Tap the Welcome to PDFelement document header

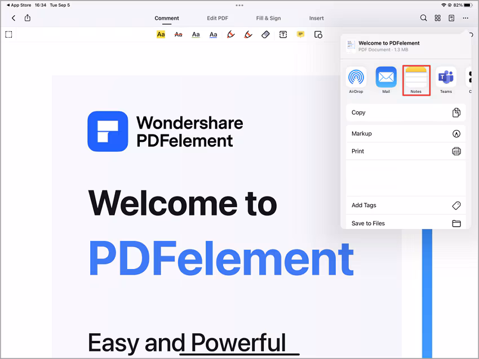pos(406,46)
